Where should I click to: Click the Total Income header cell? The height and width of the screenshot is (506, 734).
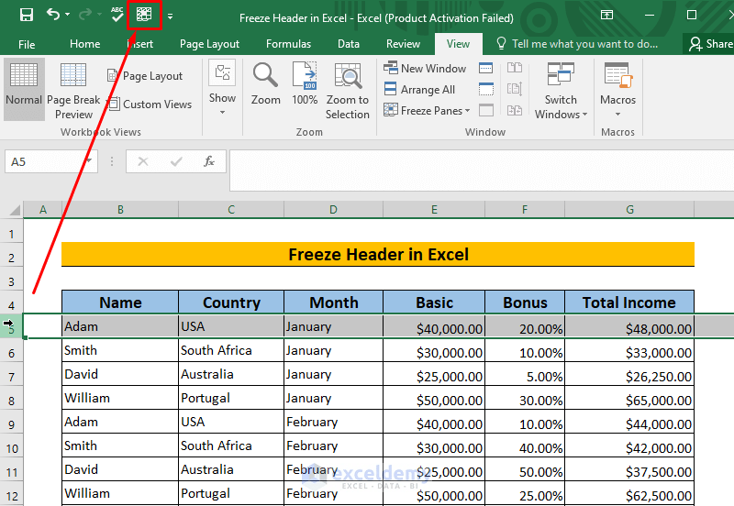(629, 302)
